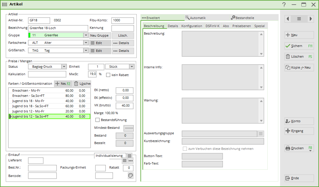The image size is (319, 187).
Task: Expand the Gruppe Greenfee dropdown
Action: point(86,35)
